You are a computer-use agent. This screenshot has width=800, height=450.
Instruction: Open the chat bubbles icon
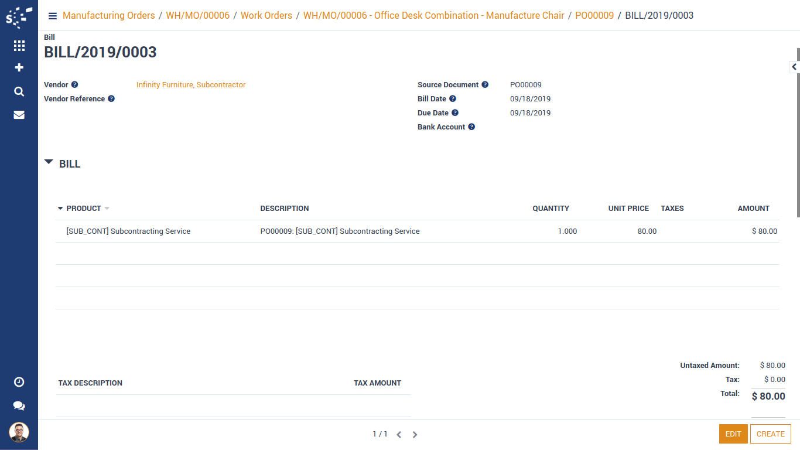coord(19,405)
